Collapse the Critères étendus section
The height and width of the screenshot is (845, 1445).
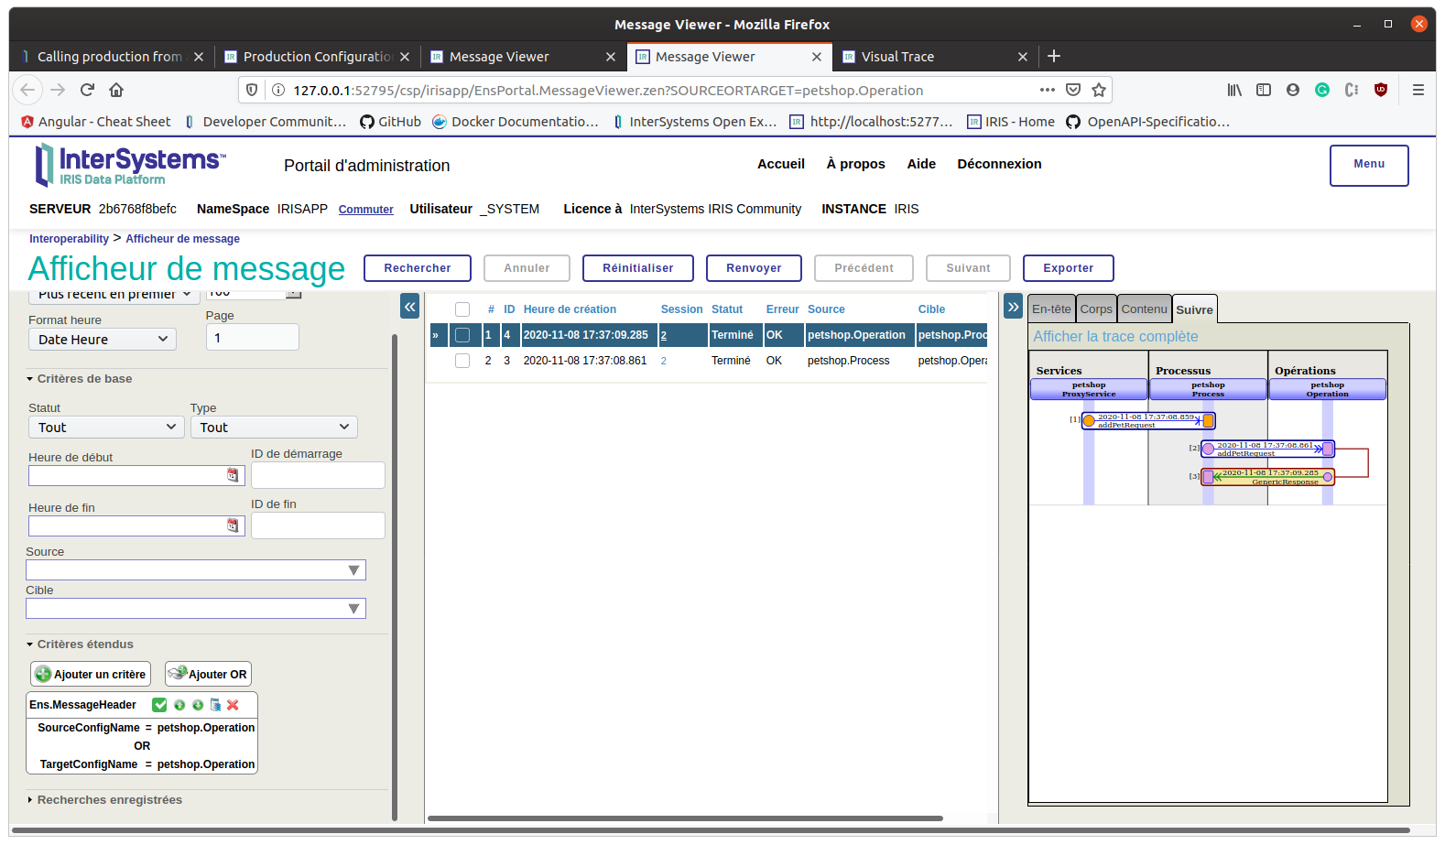[x=80, y=644]
